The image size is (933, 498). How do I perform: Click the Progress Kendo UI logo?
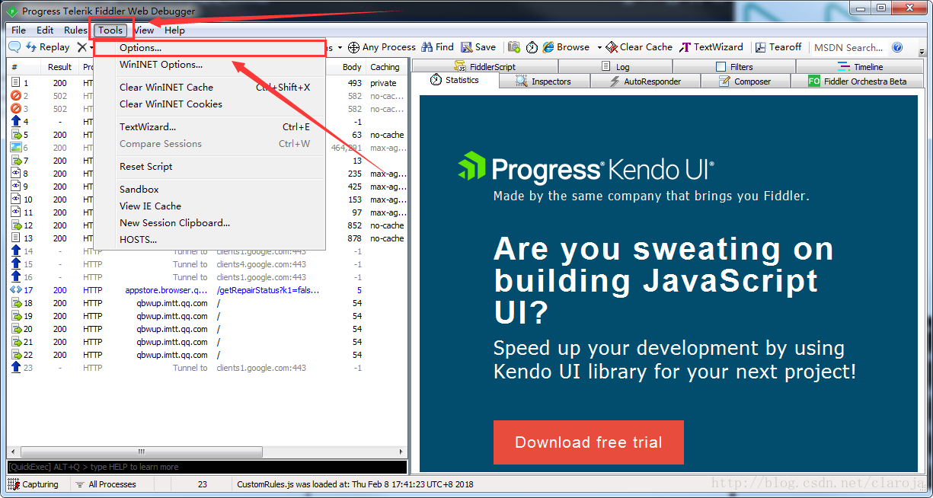tap(586, 168)
